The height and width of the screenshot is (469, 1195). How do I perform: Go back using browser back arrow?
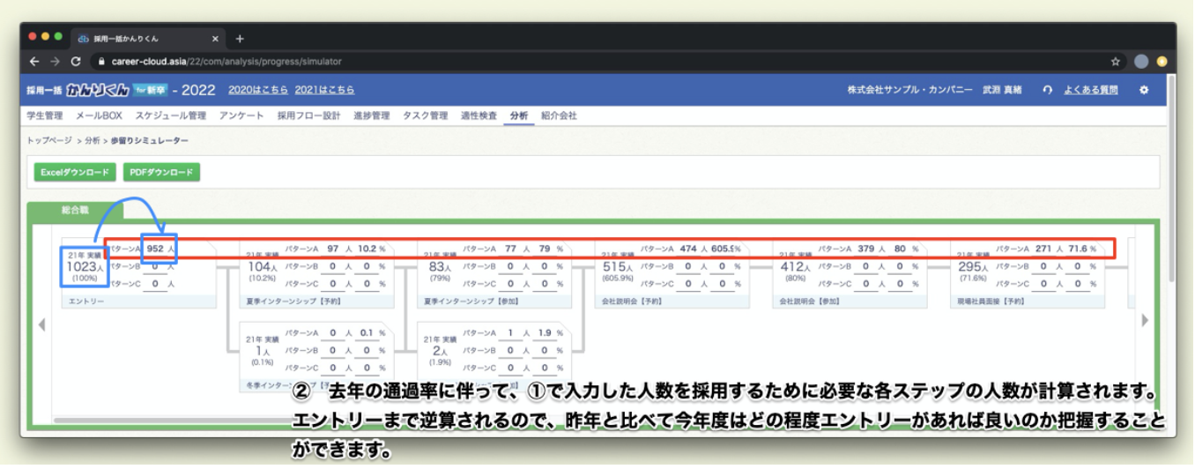pos(34,62)
